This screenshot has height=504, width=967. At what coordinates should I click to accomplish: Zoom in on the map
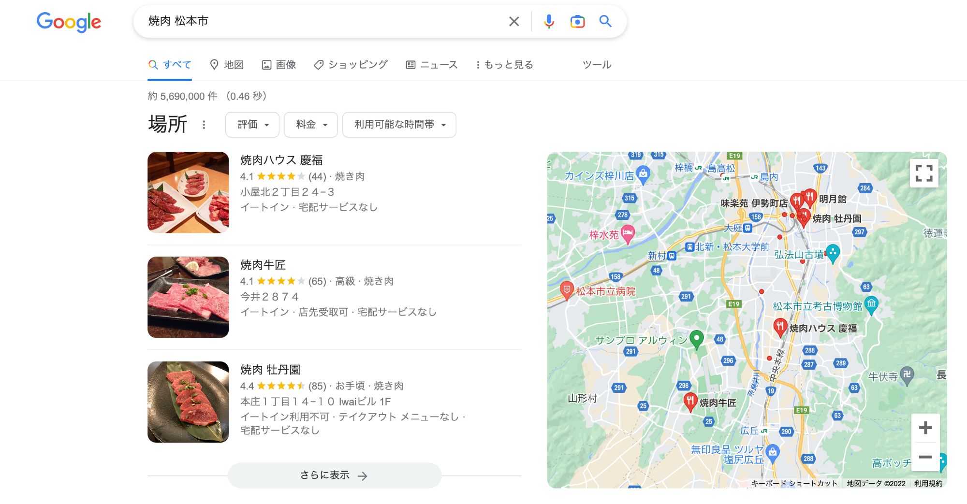[925, 428]
